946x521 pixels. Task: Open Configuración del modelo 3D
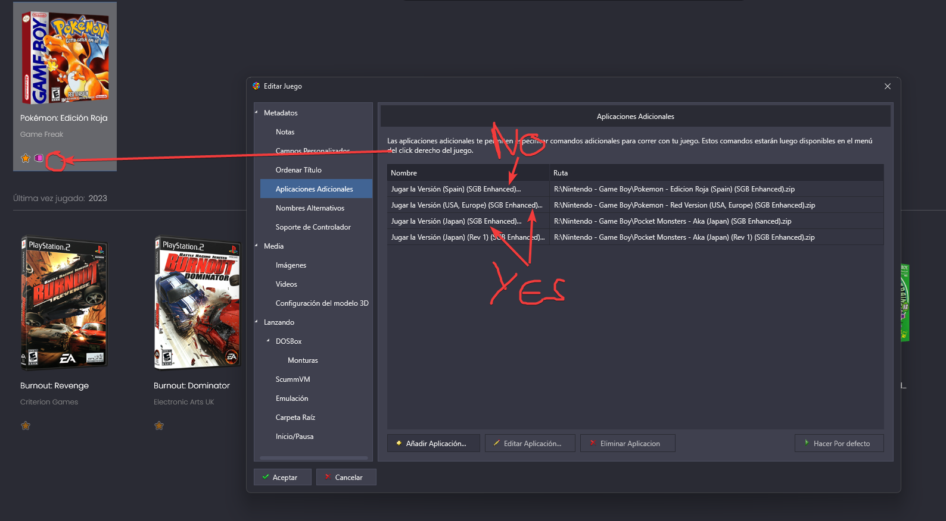click(322, 303)
